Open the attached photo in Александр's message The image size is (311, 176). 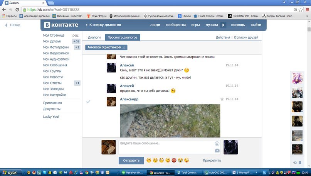point(170,121)
